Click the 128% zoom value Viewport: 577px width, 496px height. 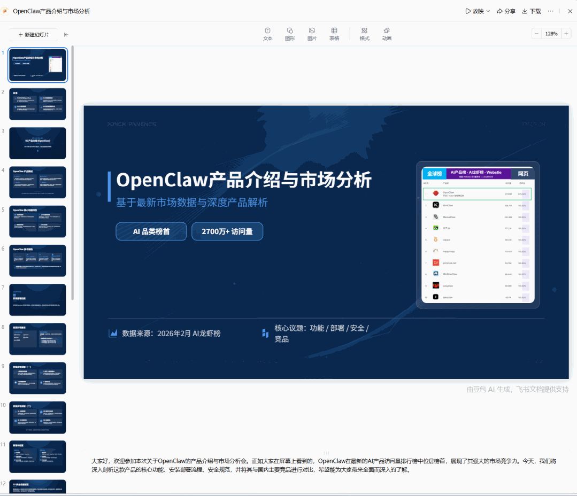click(551, 34)
